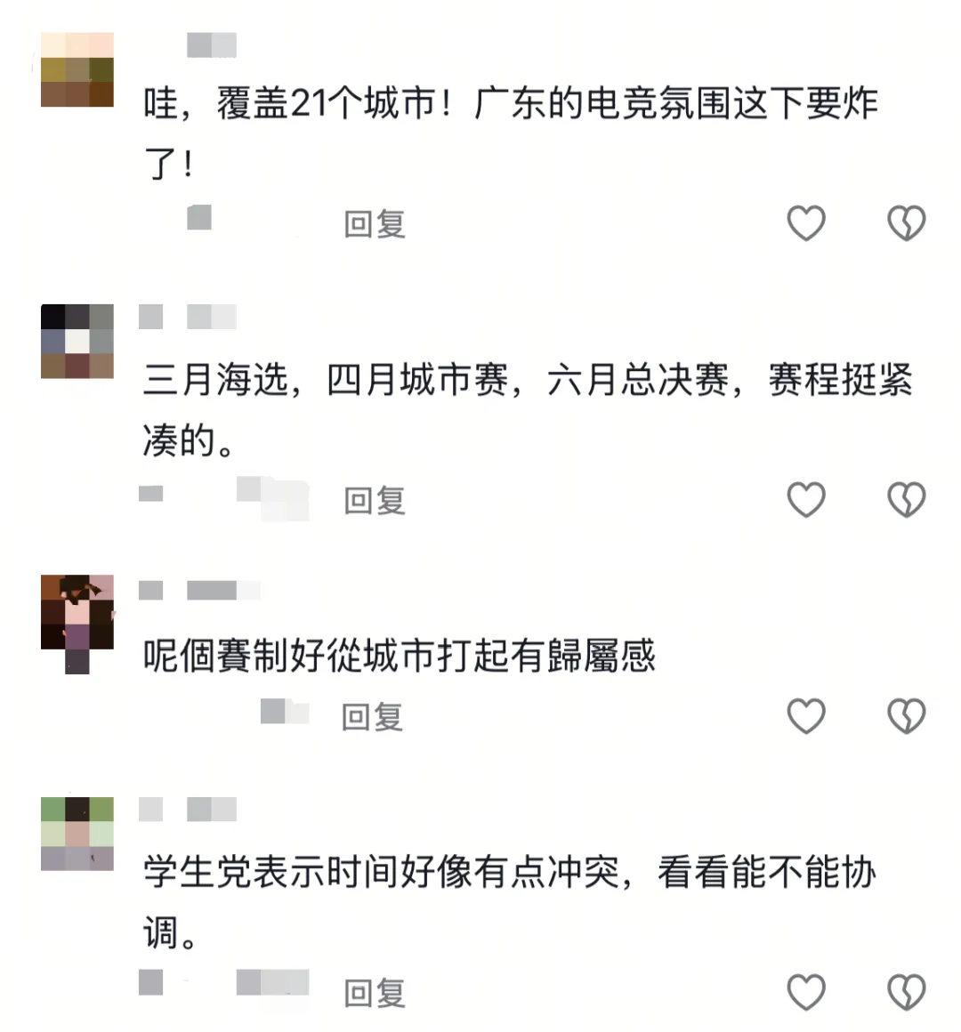The width and height of the screenshot is (961, 1032).
Task: Open first commenter's pixelated avatar
Action: [77, 69]
